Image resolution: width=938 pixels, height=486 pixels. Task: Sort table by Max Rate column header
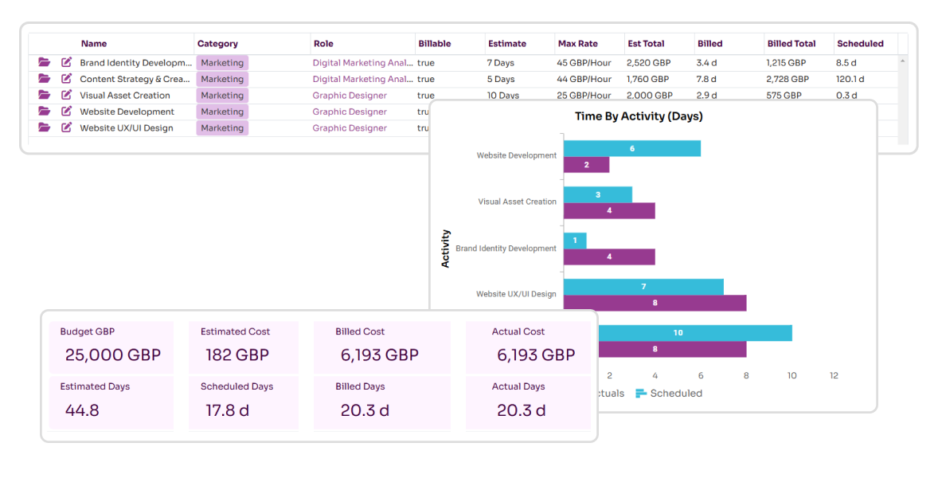pyautogui.click(x=577, y=44)
